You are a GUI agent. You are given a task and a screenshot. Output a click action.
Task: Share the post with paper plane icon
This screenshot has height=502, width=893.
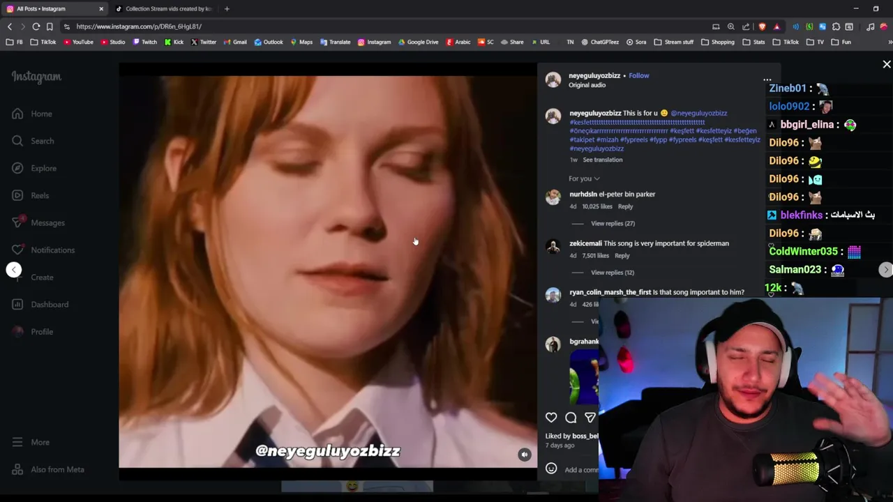[x=590, y=417]
